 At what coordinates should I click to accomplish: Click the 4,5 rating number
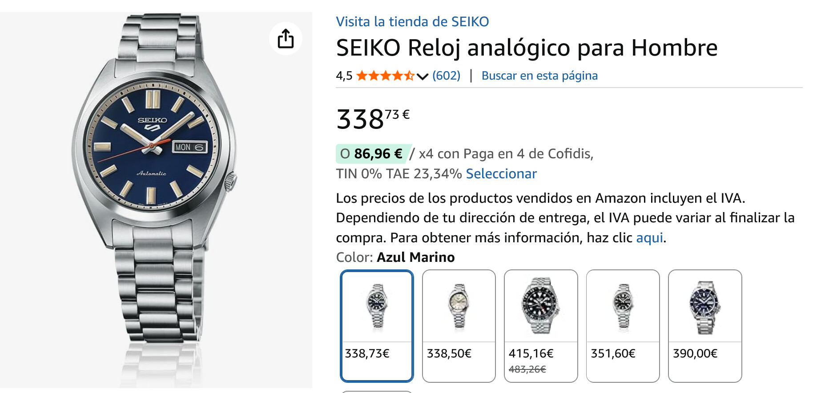(344, 76)
